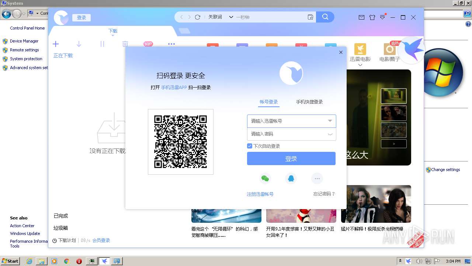Open the VIP badge icon
This screenshot has width=472, height=266.
pos(148,44)
